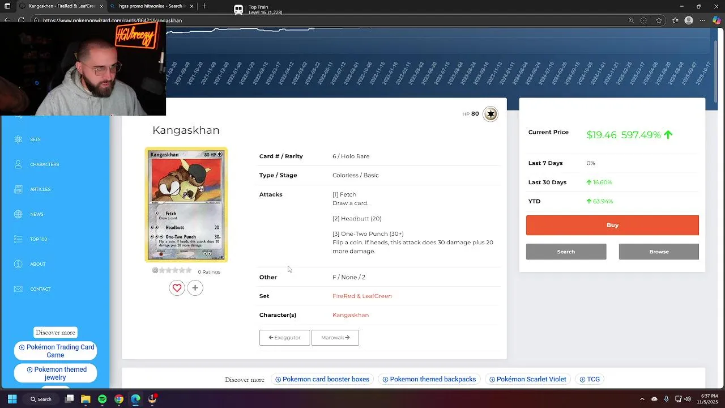Click the gray Search button
Viewport: 725px width, 408px height.
(566, 252)
